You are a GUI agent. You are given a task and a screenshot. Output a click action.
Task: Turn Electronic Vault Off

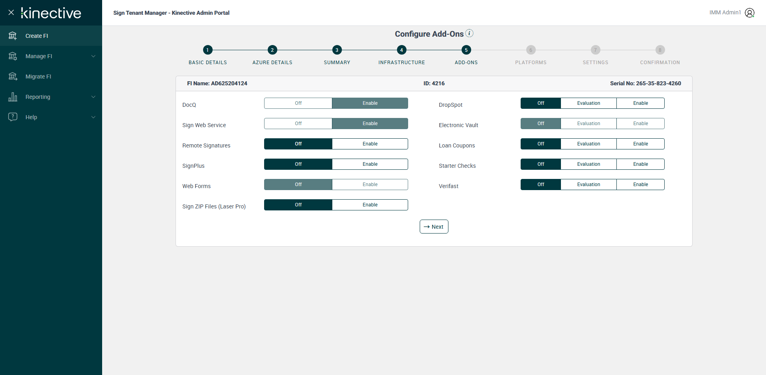pos(541,124)
